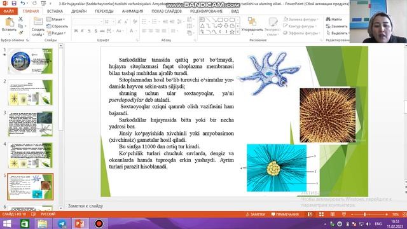Toggle text shadow (S) formatting
The height and width of the screenshot is (229, 407).
tap(96, 31)
